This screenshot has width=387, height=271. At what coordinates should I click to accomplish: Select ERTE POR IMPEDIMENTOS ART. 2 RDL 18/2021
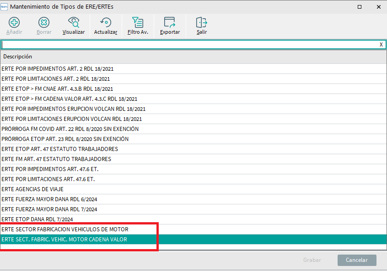pos(58,69)
